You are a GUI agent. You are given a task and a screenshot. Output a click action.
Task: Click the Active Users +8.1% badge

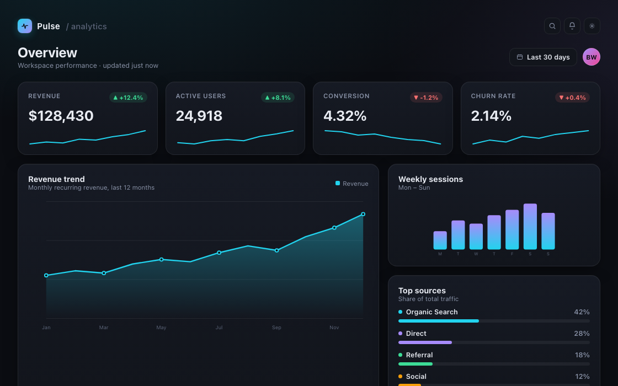pyautogui.click(x=278, y=98)
